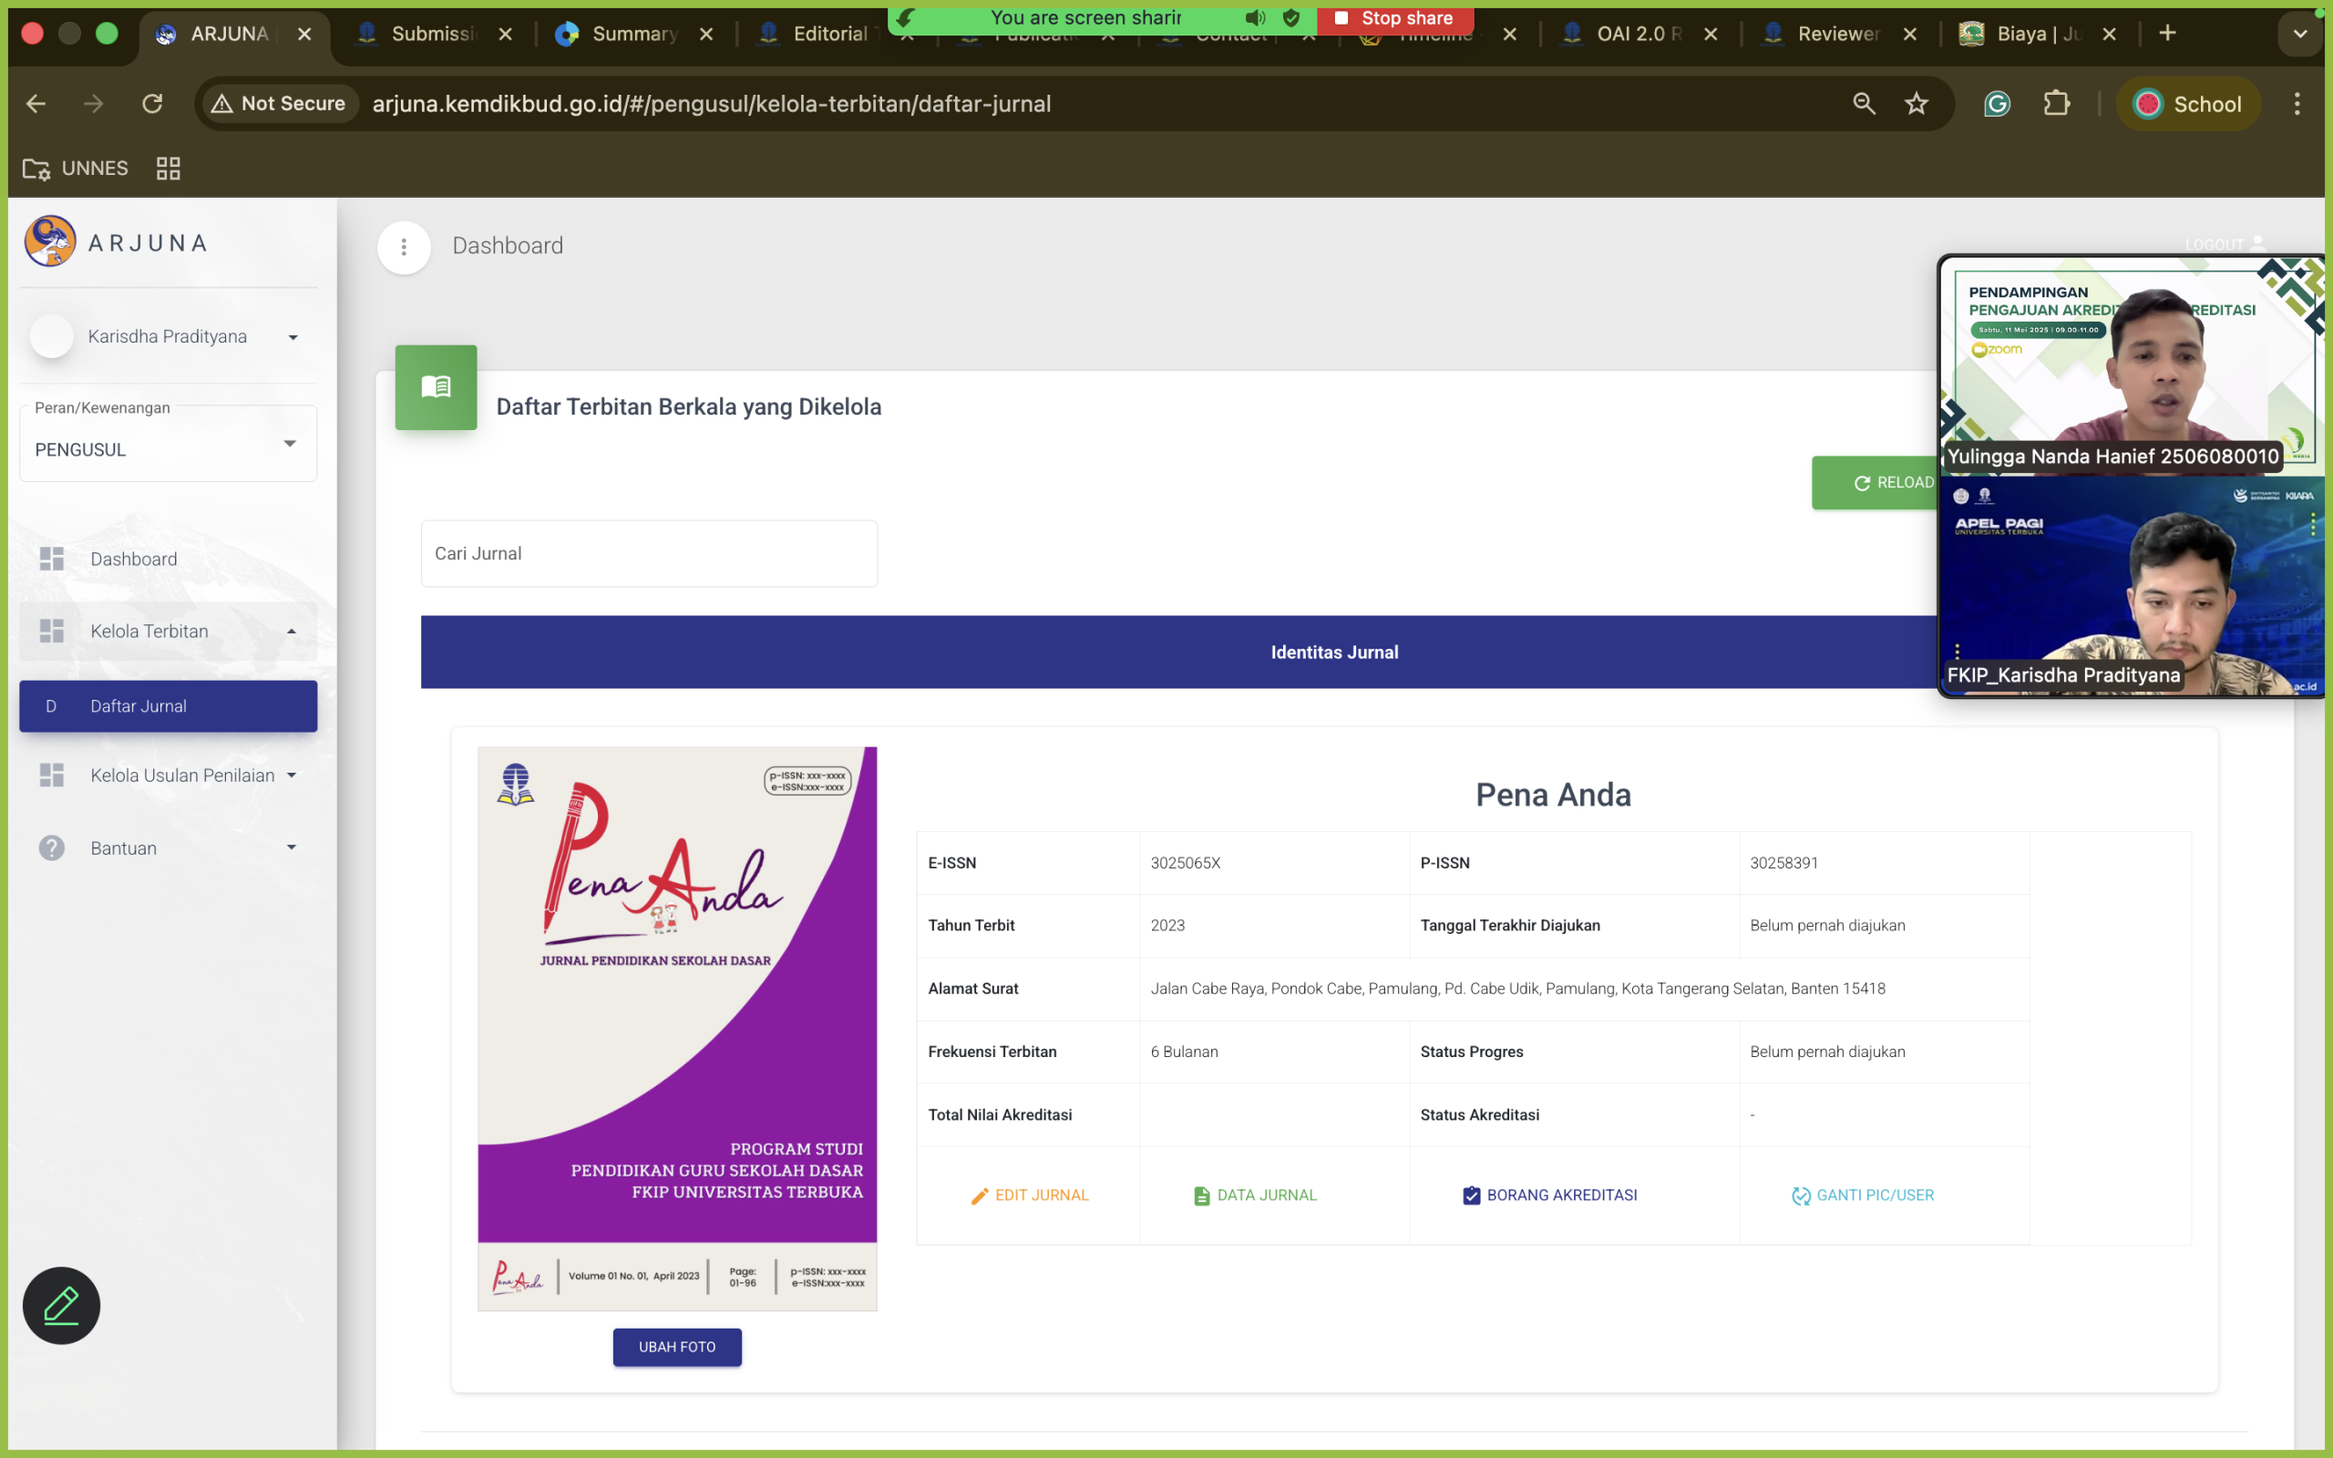Click the floating green pencil button
The height and width of the screenshot is (1458, 2333).
(60, 1305)
